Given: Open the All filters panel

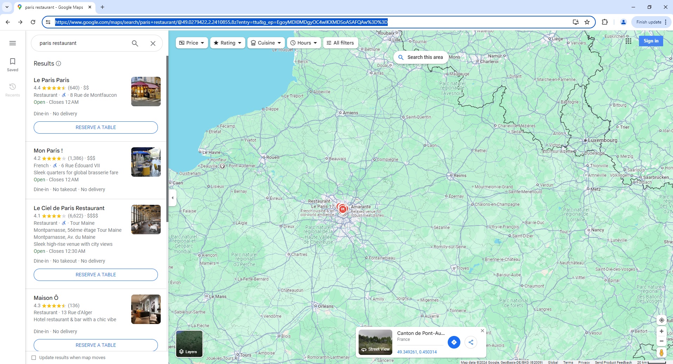Looking at the screenshot, I should (x=340, y=43).
